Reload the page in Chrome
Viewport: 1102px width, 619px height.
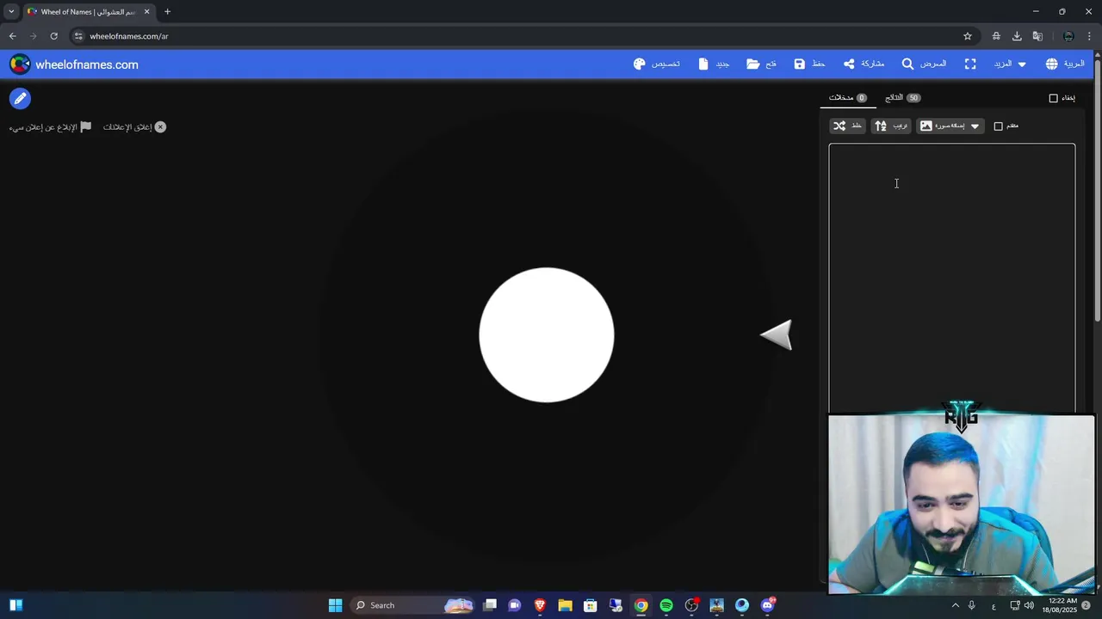(53, 36)
